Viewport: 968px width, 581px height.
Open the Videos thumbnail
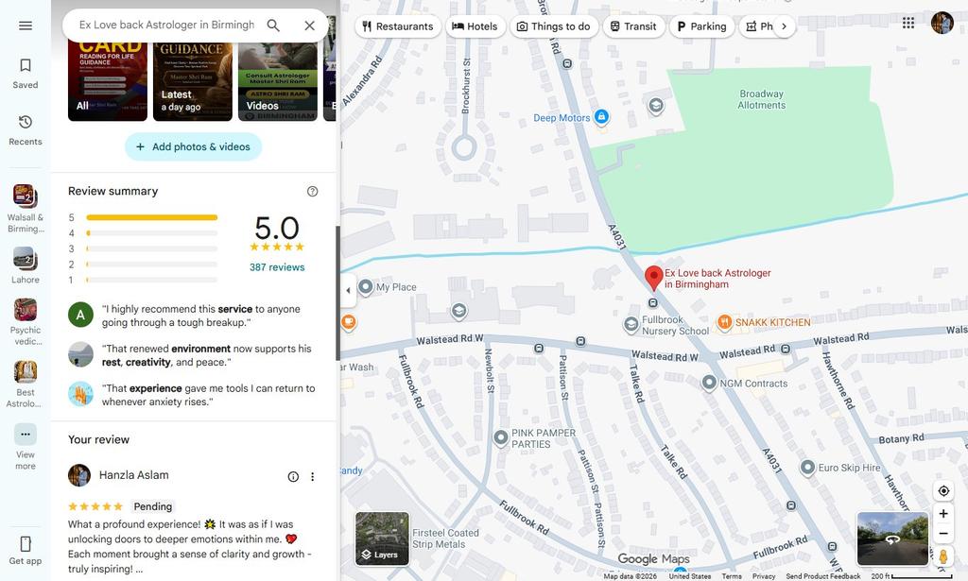(278, 81)
